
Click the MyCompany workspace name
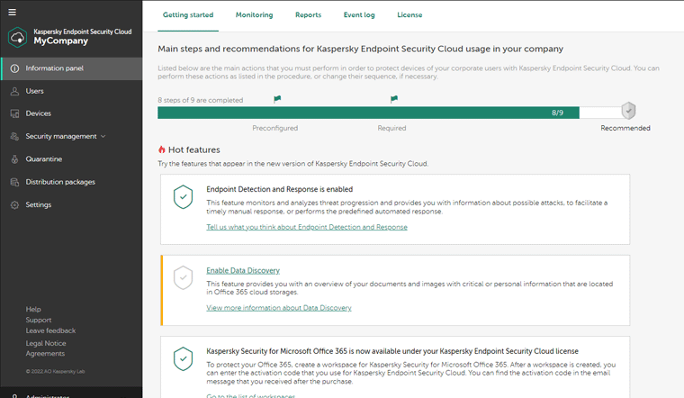(x=61, y=41)
